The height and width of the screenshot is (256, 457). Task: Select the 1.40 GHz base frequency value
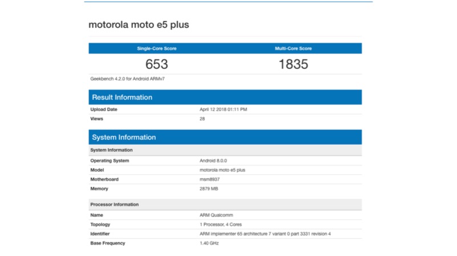click(x=209, y=243)
